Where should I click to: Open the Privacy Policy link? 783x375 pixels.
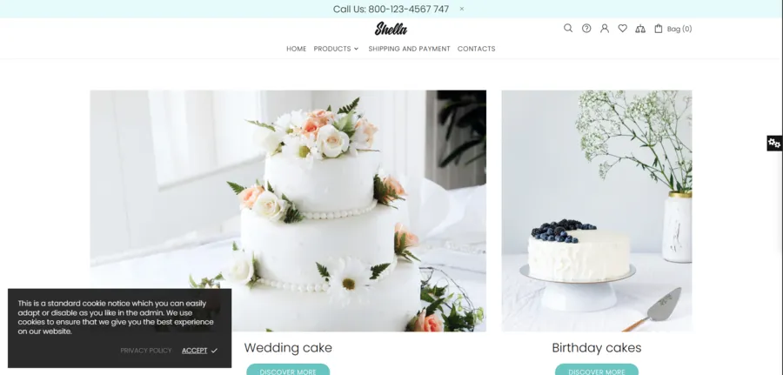point(146,351)
